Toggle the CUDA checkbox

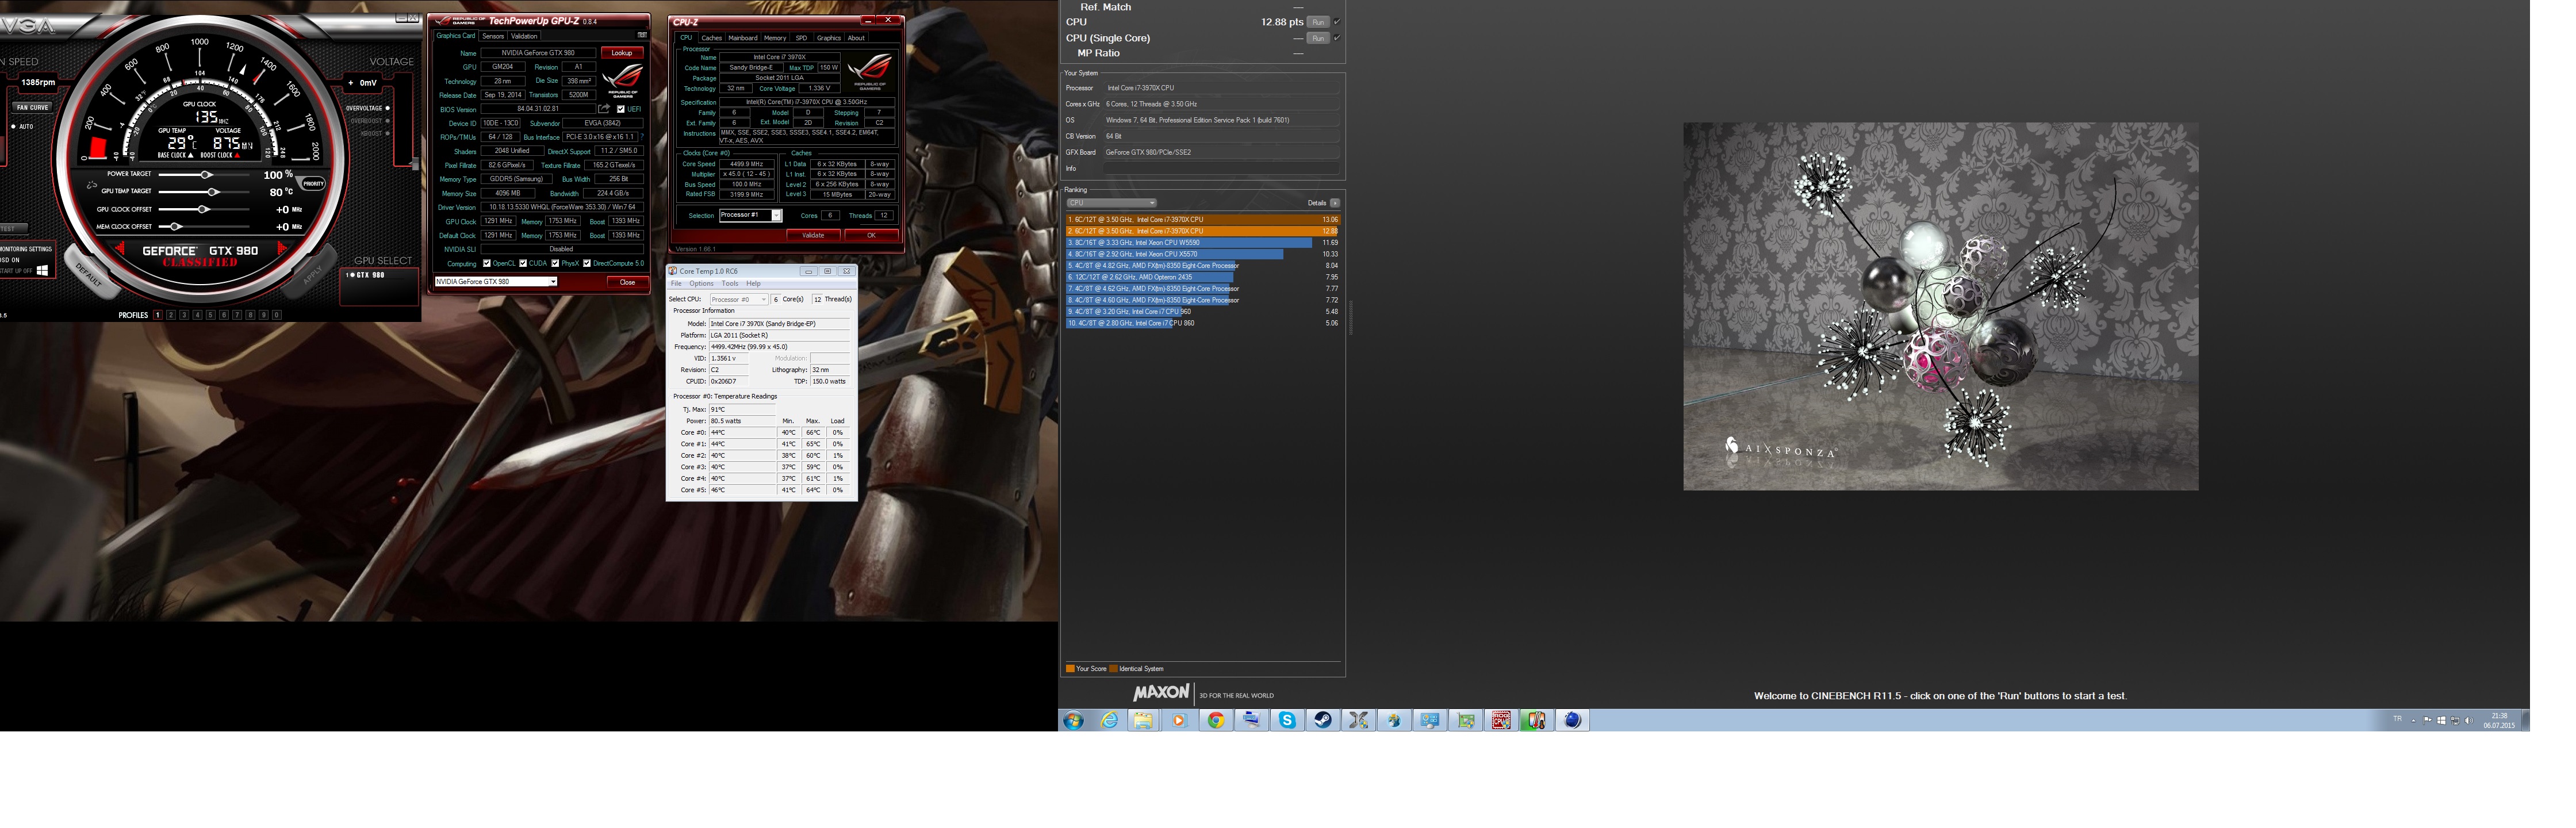tap(523, 264)
